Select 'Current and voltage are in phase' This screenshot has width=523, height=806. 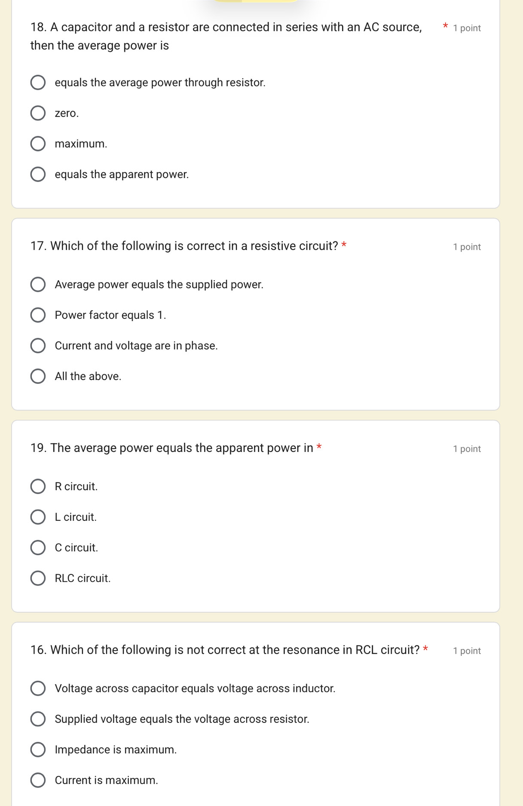(38, 346)
